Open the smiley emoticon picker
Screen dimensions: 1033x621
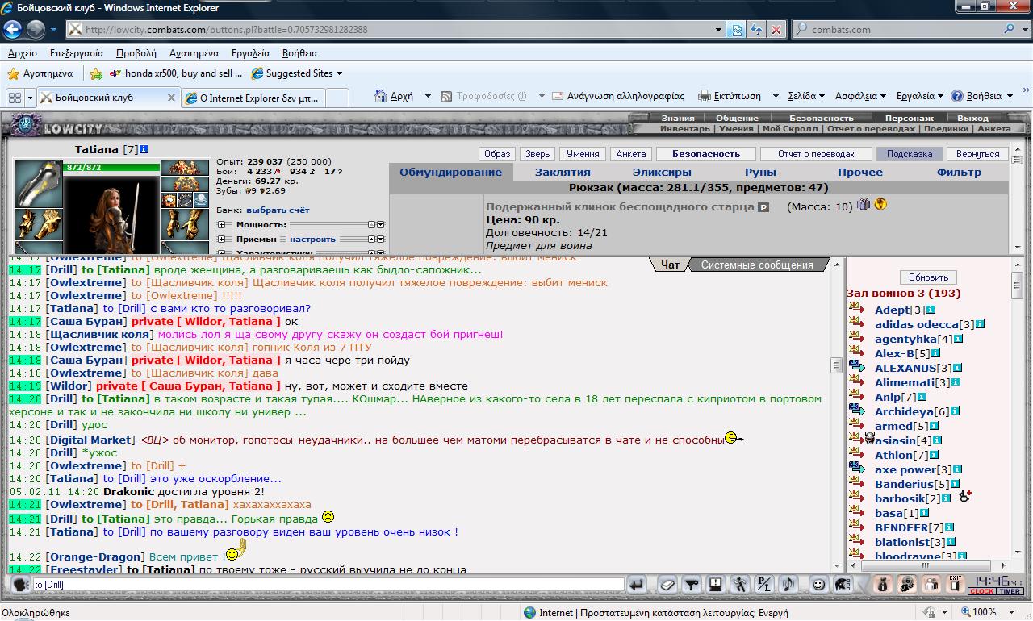tap(818, 584)
